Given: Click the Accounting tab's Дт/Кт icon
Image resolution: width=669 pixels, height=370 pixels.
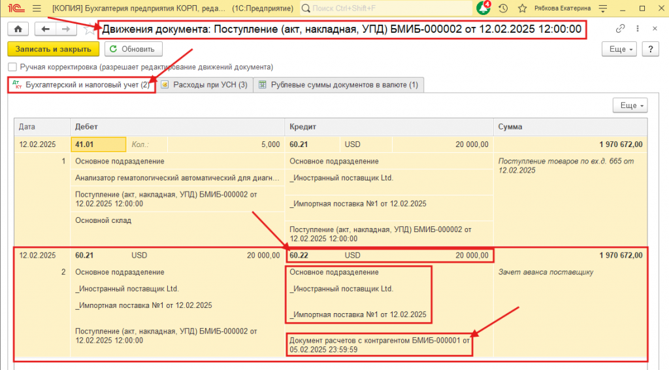Looking at the screenshot, I should pos(16,84).
